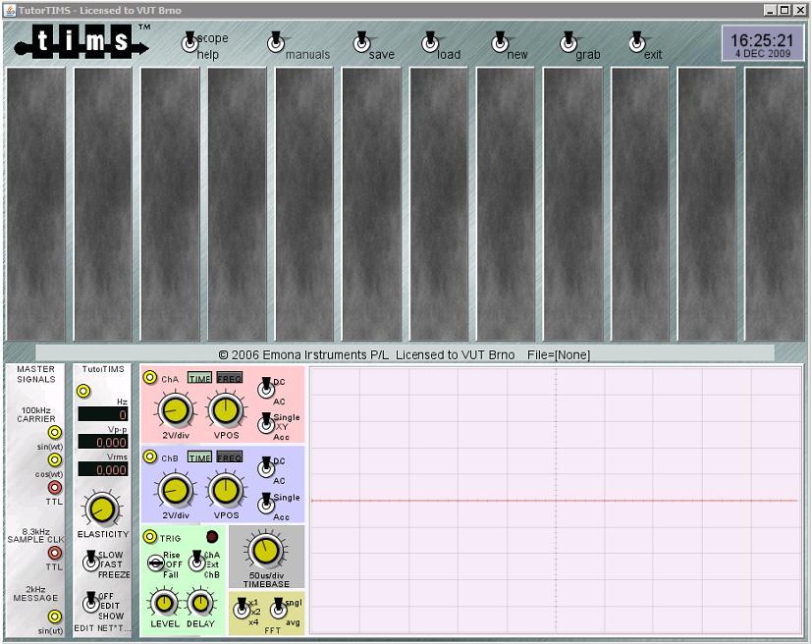Image resolution: width=812 pixels, height=644 pixels.
Task: Click the 100kHz carrier cos(wt) yellow socket
Action: 54,459
